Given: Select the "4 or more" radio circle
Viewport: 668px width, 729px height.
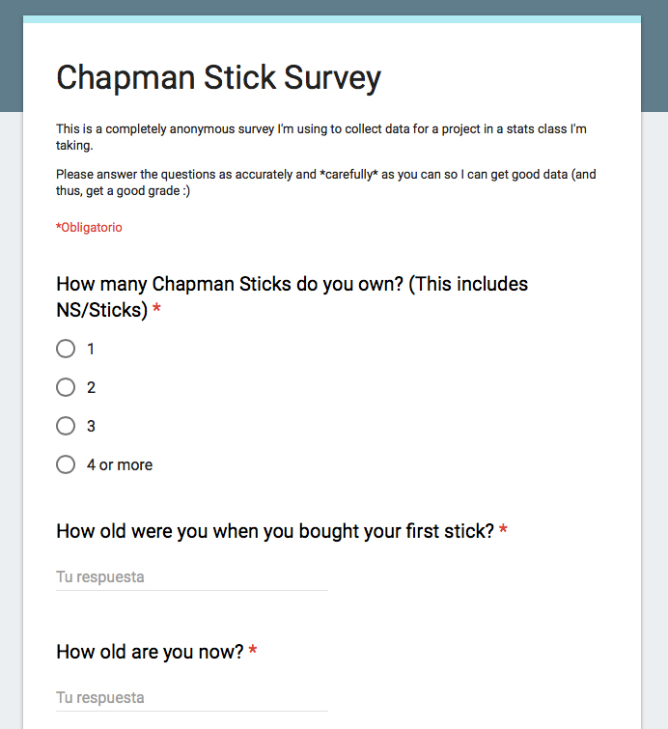Looking at the screenshot, I should tap(66, 464).
